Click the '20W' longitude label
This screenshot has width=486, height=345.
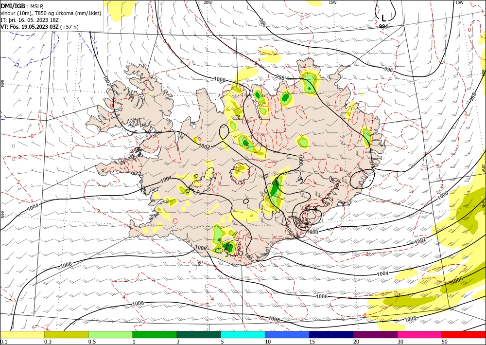coord(208,2)
